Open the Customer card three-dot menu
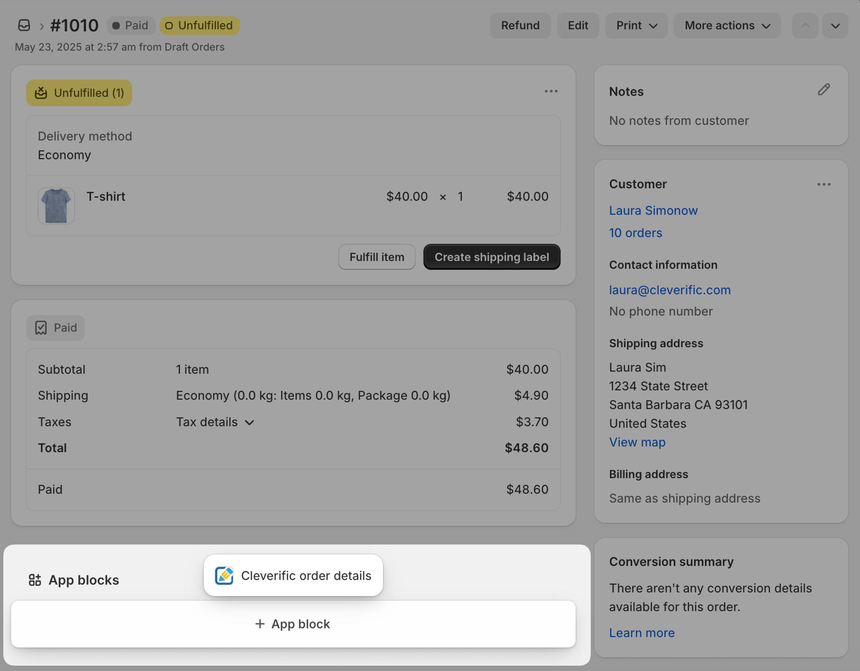860x671 pixels. [x=823, y=185]
